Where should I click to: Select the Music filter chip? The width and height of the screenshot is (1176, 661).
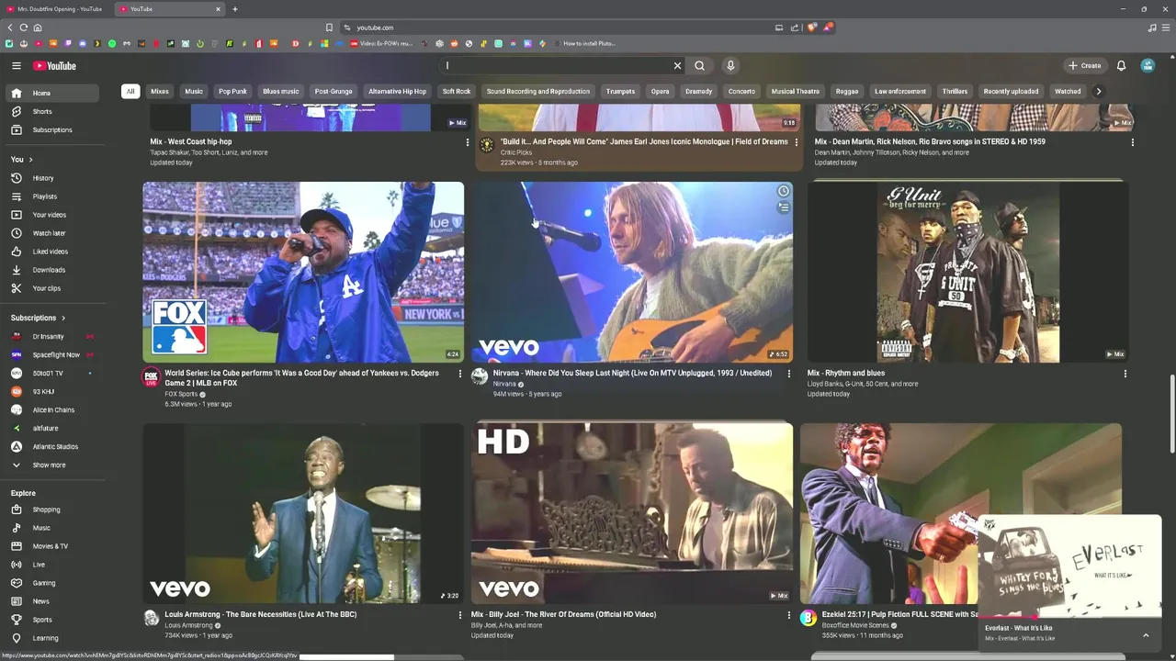pos(194,92)
